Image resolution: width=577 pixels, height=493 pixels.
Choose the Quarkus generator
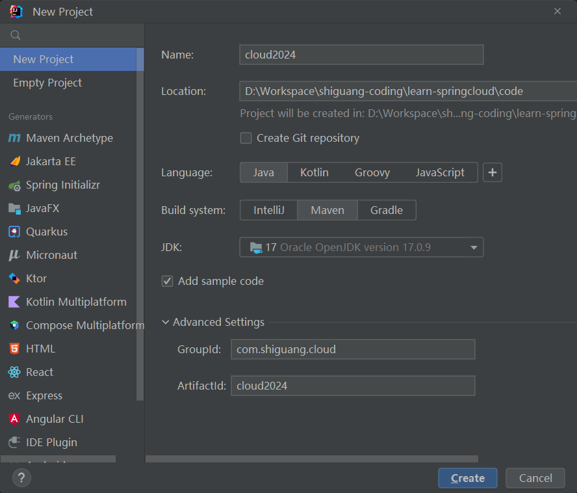pos(68,232)
